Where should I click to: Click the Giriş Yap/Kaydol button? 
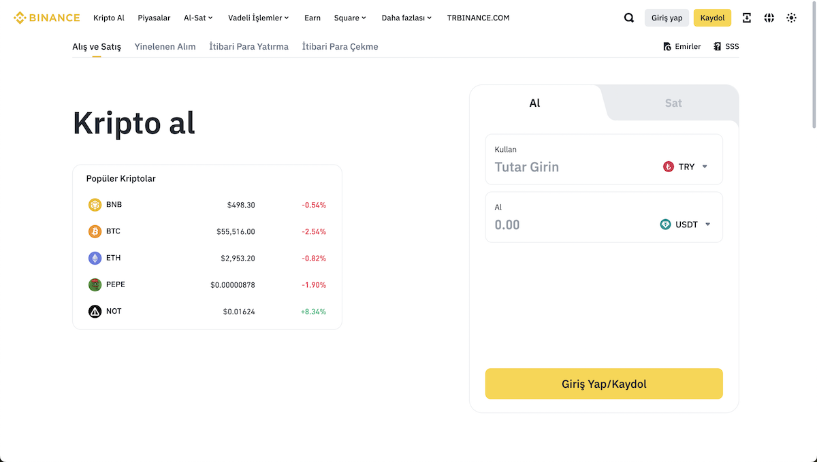tap(604, 383)
